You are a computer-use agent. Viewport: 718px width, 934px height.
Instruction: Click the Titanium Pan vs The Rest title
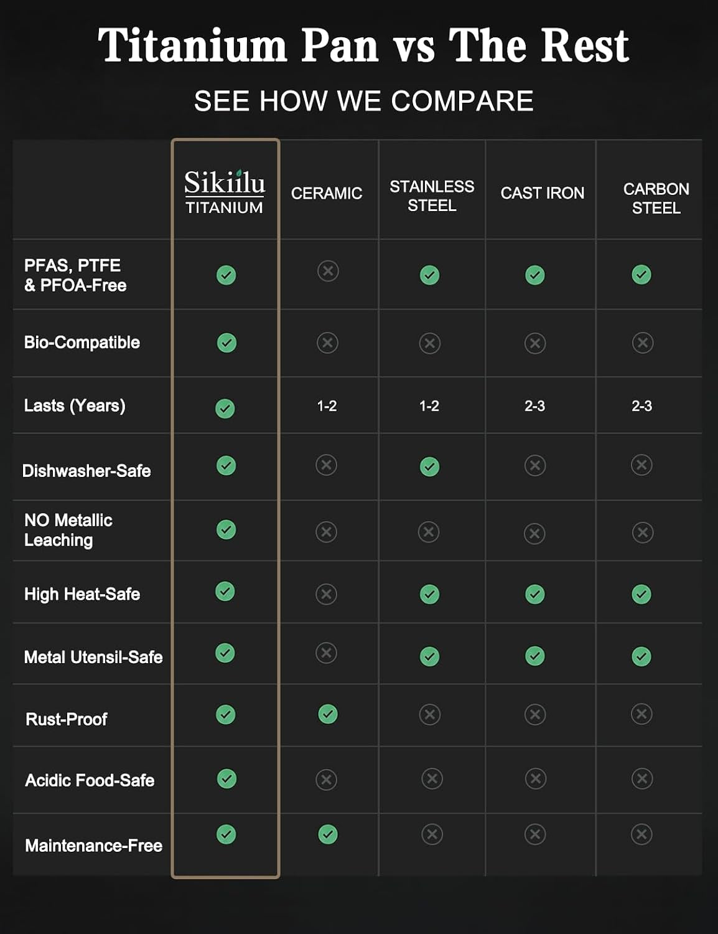point(363,45)
